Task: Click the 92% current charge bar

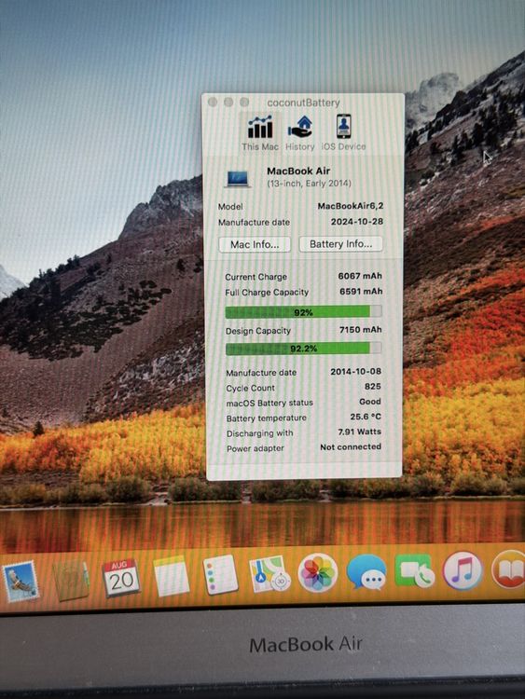Action: tap(303, 311)
